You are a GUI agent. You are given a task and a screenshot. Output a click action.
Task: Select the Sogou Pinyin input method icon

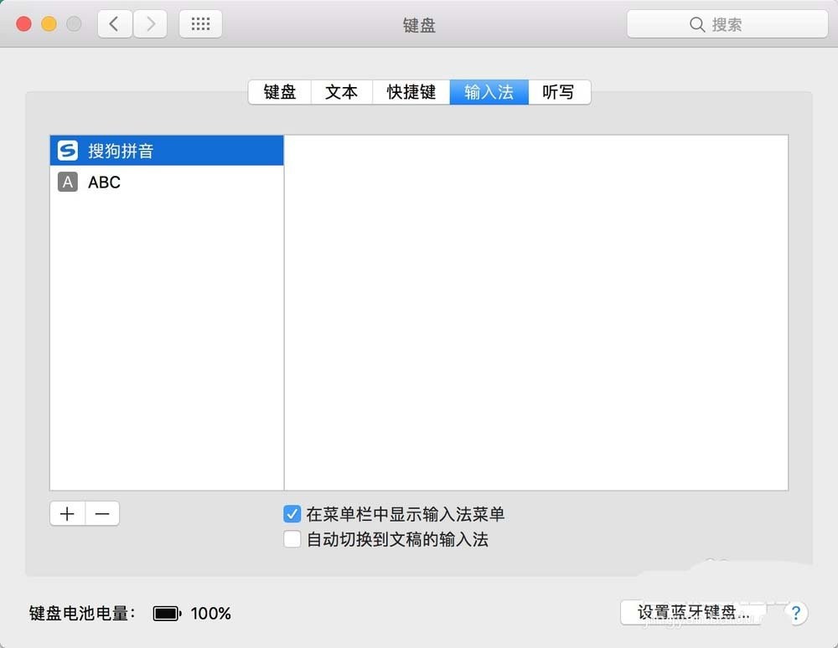point(66,151)
